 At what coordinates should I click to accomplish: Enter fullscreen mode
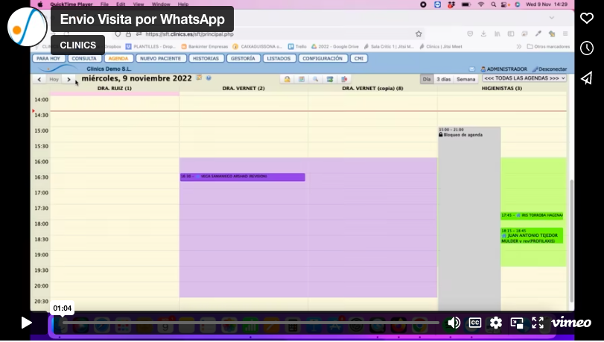tap(538, 323)
